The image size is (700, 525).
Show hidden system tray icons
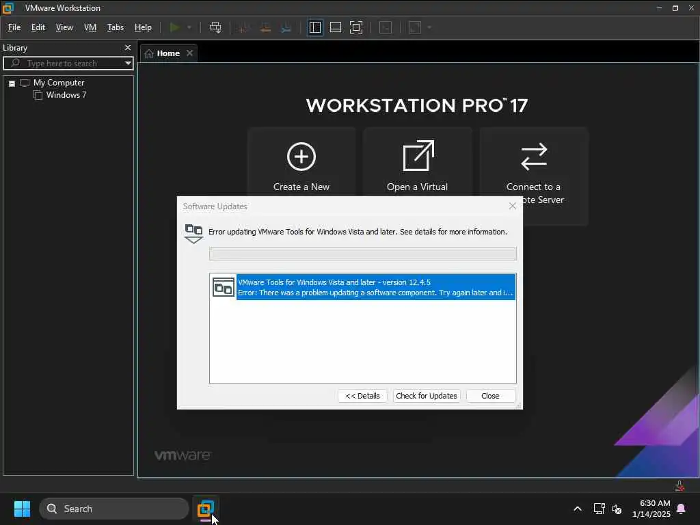coord(577,509)
